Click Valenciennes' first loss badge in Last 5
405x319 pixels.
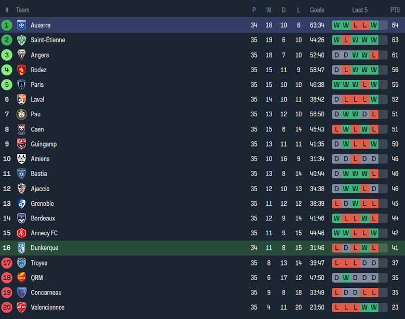336,307
